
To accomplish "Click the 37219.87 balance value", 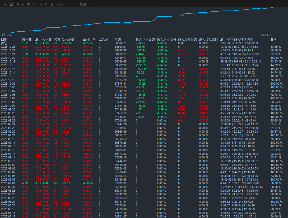I will point(120,128).
